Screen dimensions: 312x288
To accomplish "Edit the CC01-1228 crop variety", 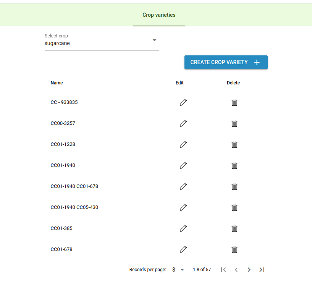I will [183, 144].
